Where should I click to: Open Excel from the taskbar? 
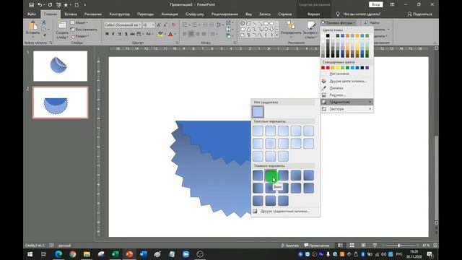point(115,254)
